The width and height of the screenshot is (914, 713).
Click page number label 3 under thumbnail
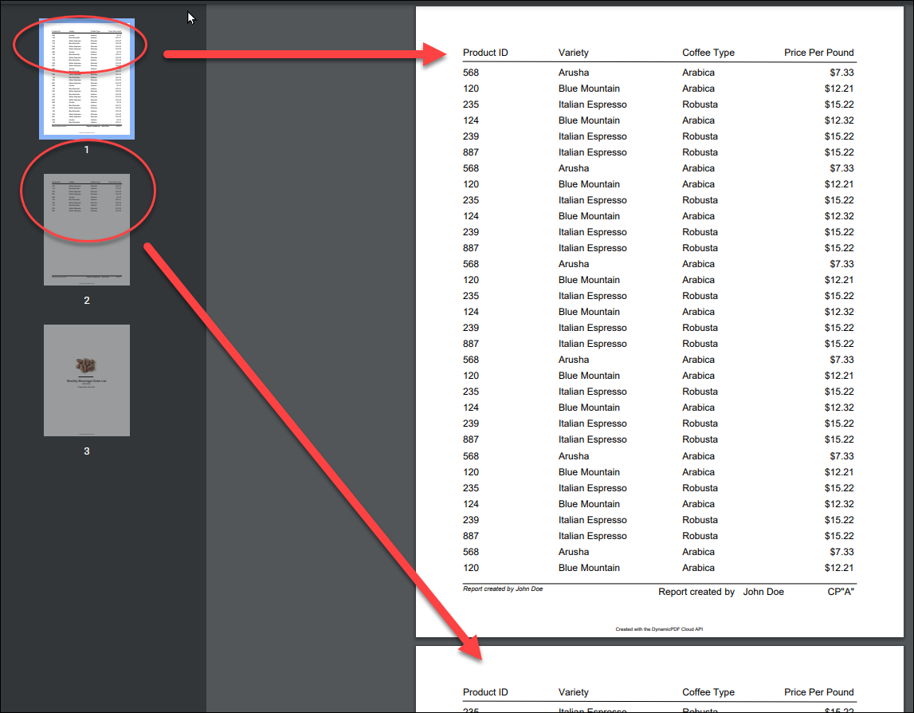pyautogui.click(x=87, y=451)
